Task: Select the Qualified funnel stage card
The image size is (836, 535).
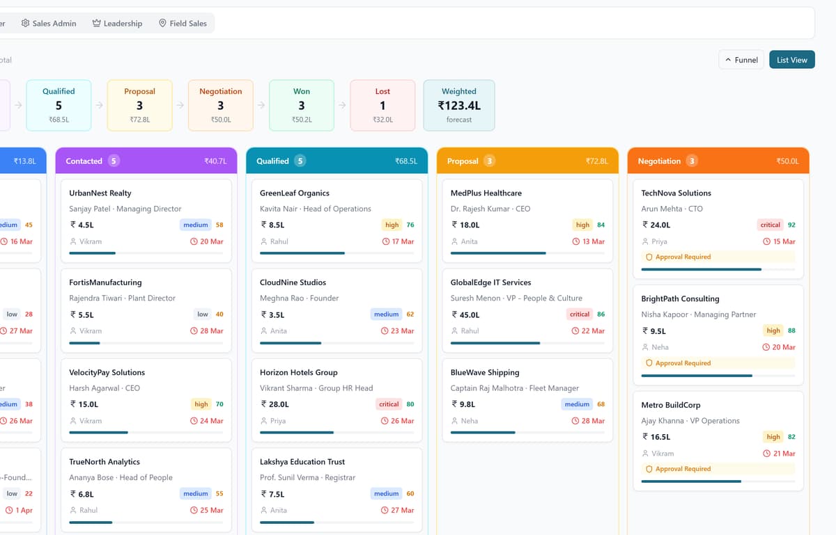Action: pos(59,105)
